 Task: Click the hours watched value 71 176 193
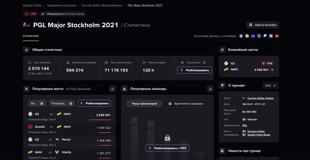click(116, 70)
